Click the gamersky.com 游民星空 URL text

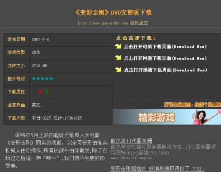[113, 23]
